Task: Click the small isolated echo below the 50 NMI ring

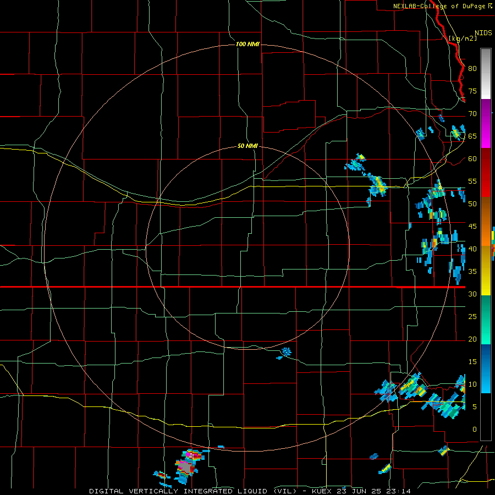Action: pos(286,351)
